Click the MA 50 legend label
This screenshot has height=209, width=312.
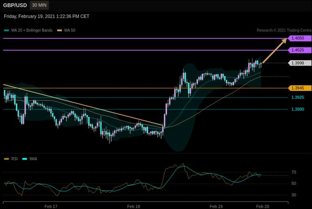click(70, 30)
